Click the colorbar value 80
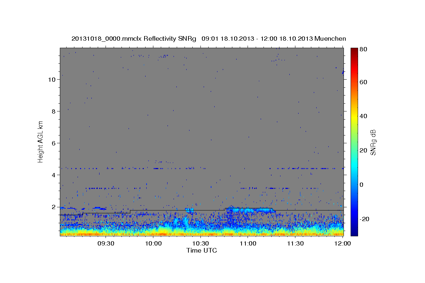 pos(364,50)
